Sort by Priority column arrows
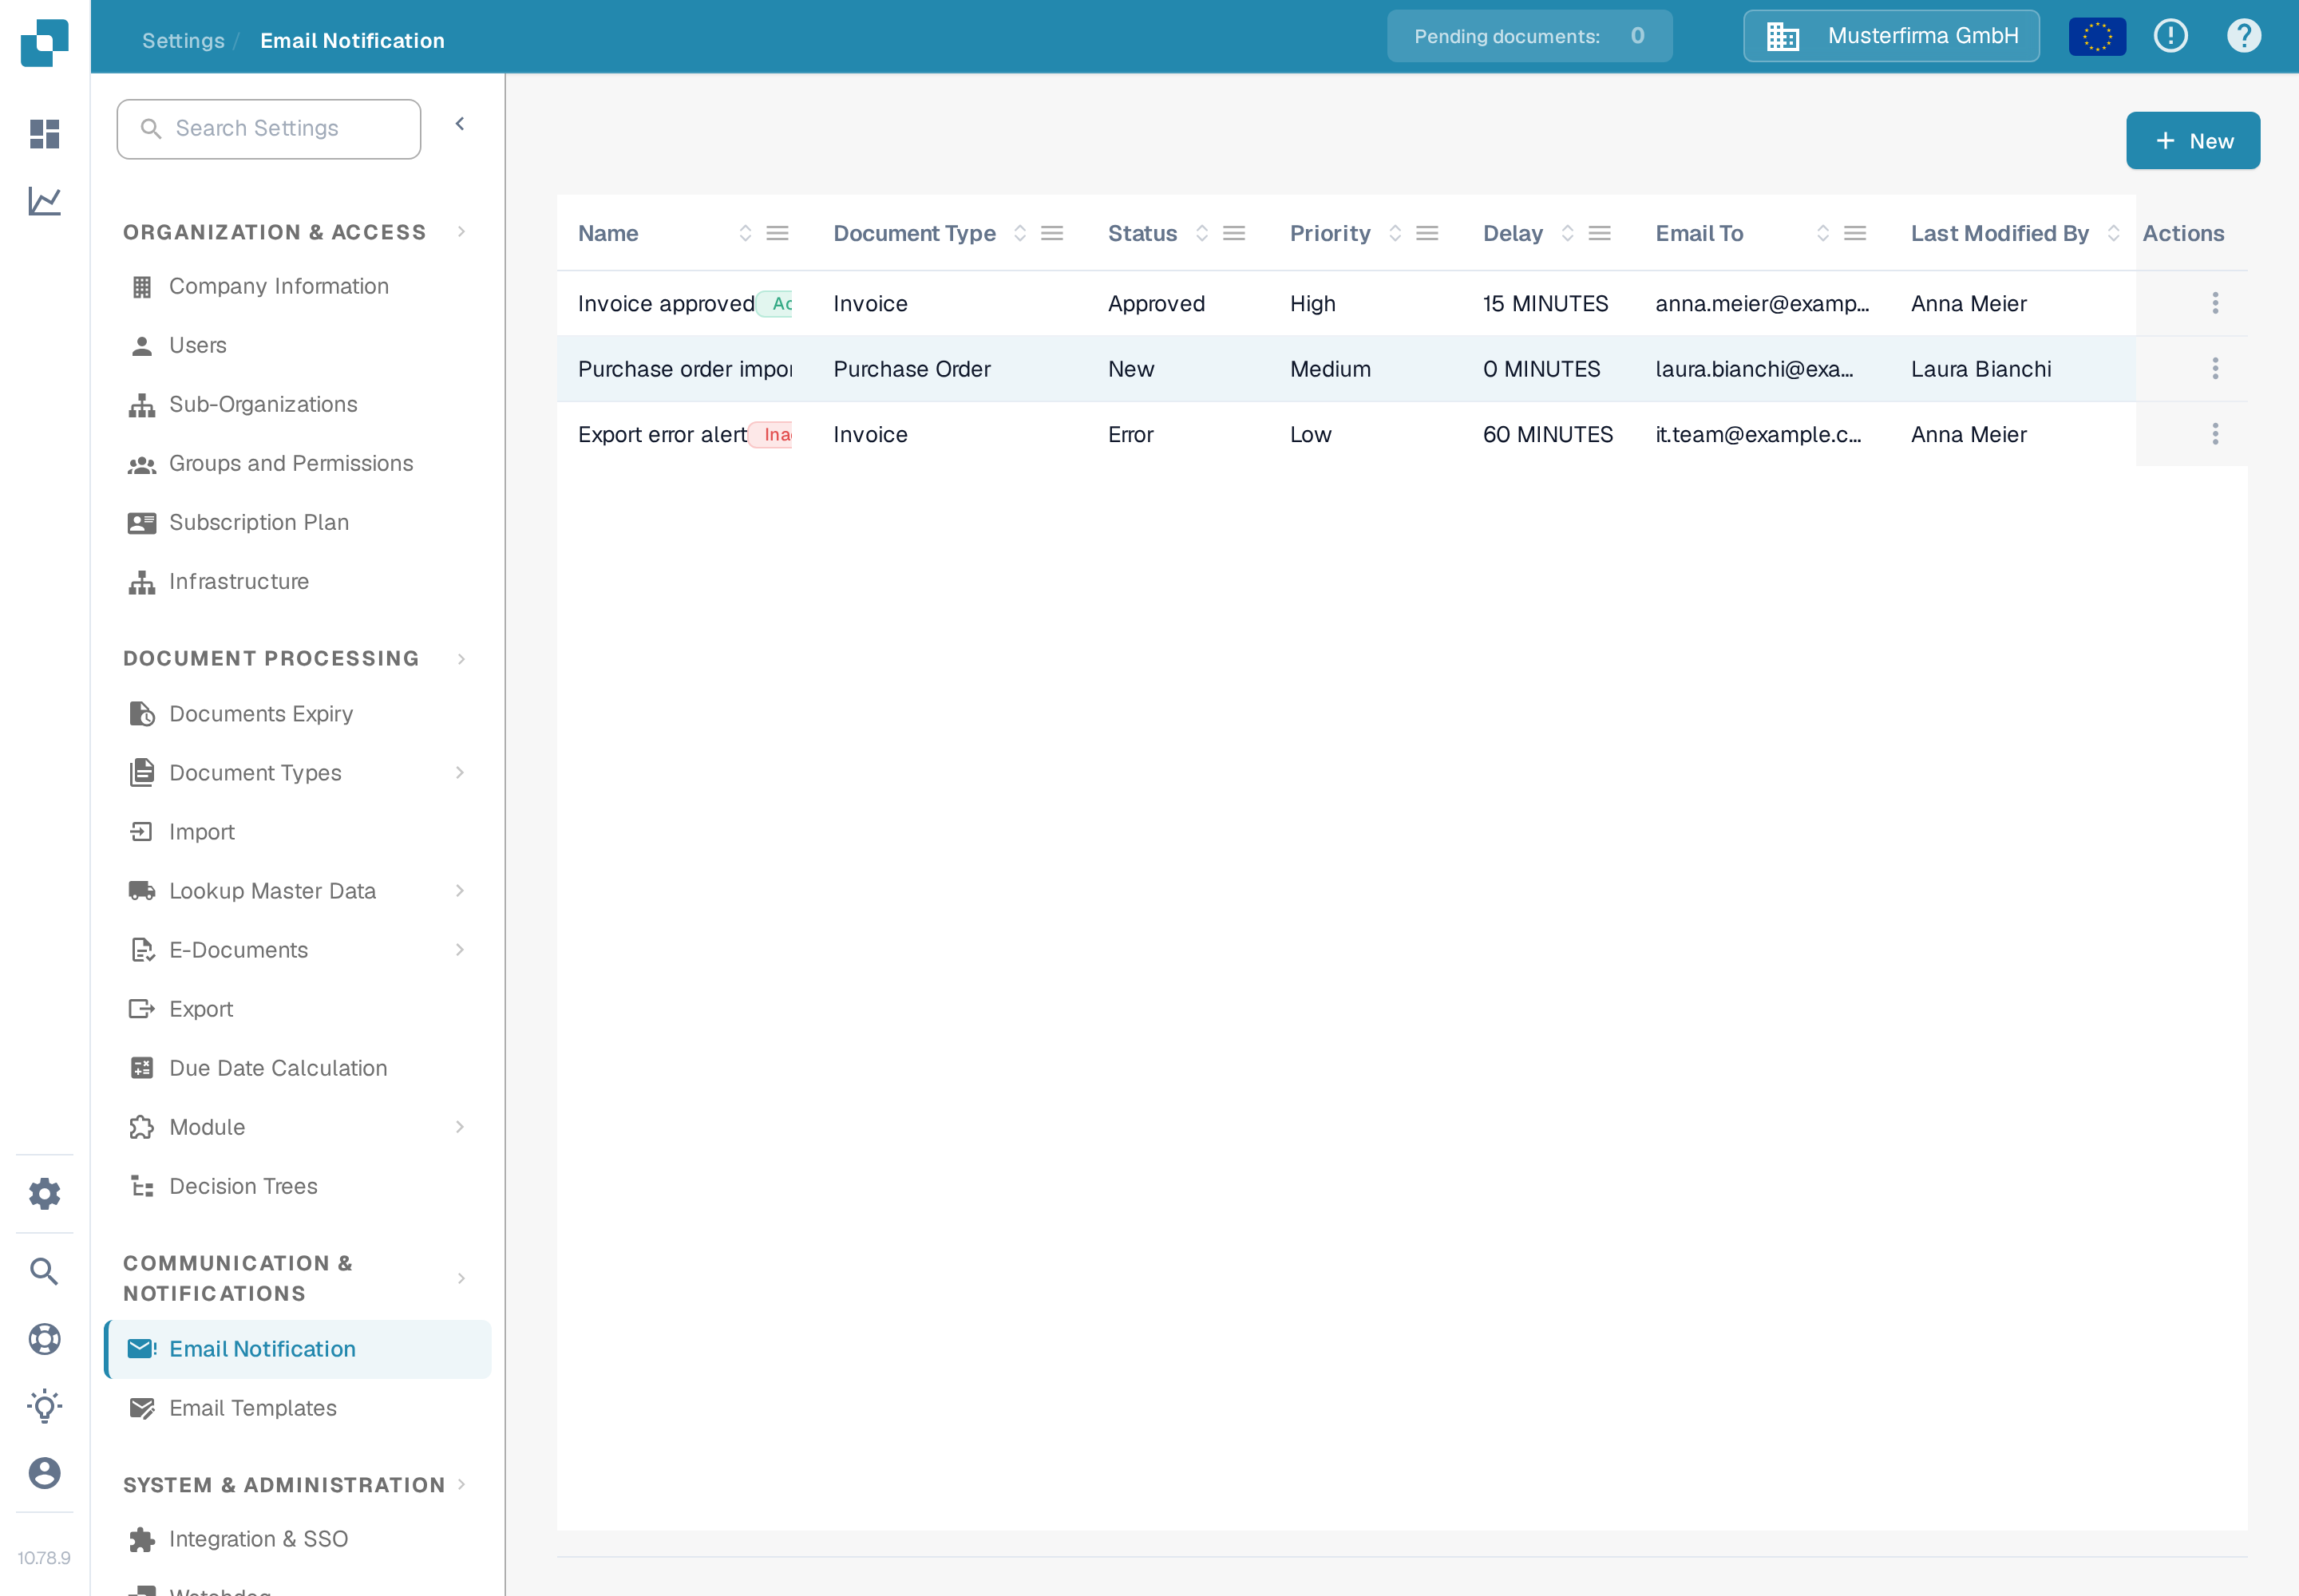Viewport: 2299px width, 1596px height. click(1395, 233)
